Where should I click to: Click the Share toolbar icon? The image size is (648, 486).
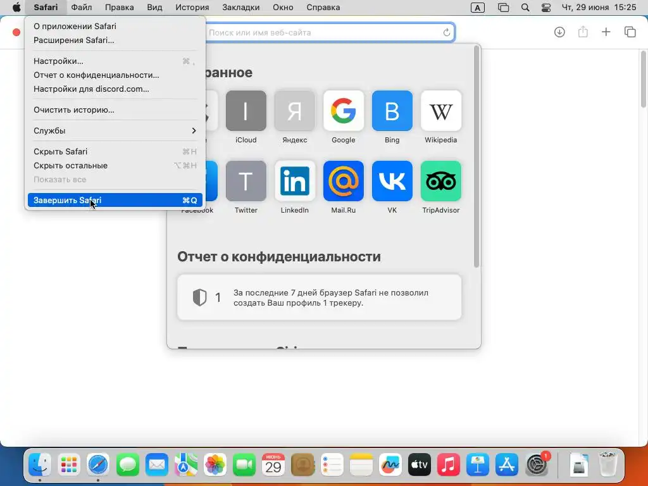(x=583, y=32)
